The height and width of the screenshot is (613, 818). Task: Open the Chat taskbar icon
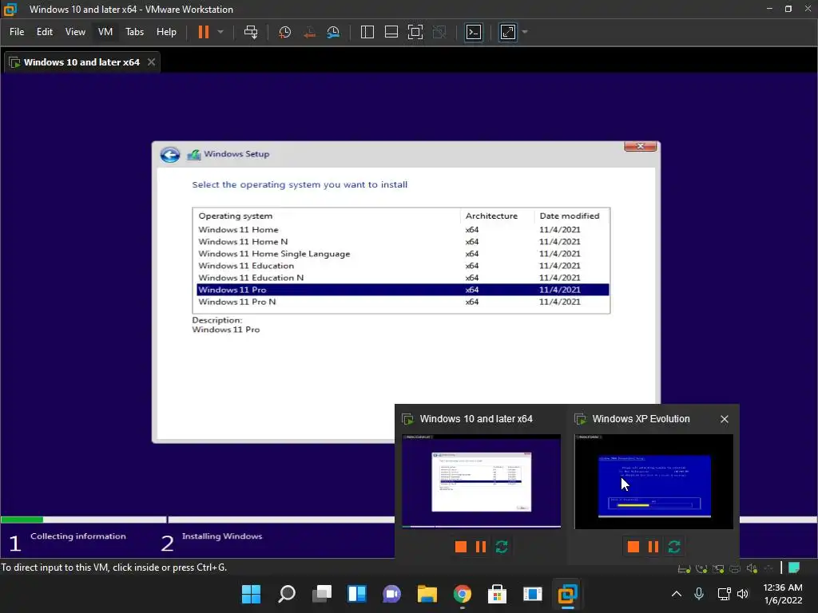point(391,594)
